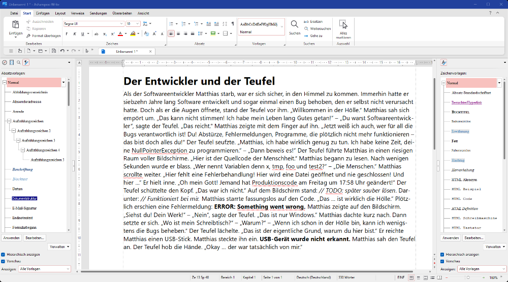Image resolution: width=508 pixels, height=282 pixels.
Task: Switch to Verweise ribbon tab
Action: tap(77, 13)
